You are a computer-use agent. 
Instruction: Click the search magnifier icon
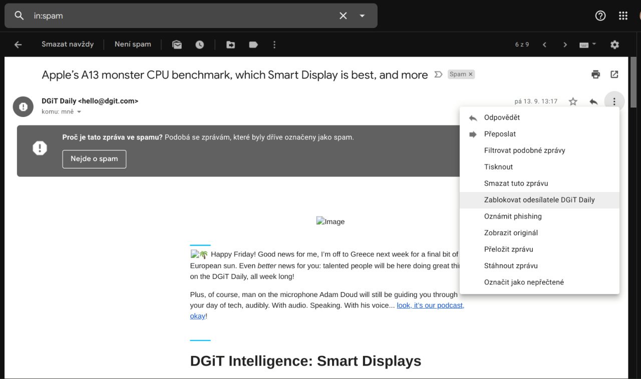19,15
